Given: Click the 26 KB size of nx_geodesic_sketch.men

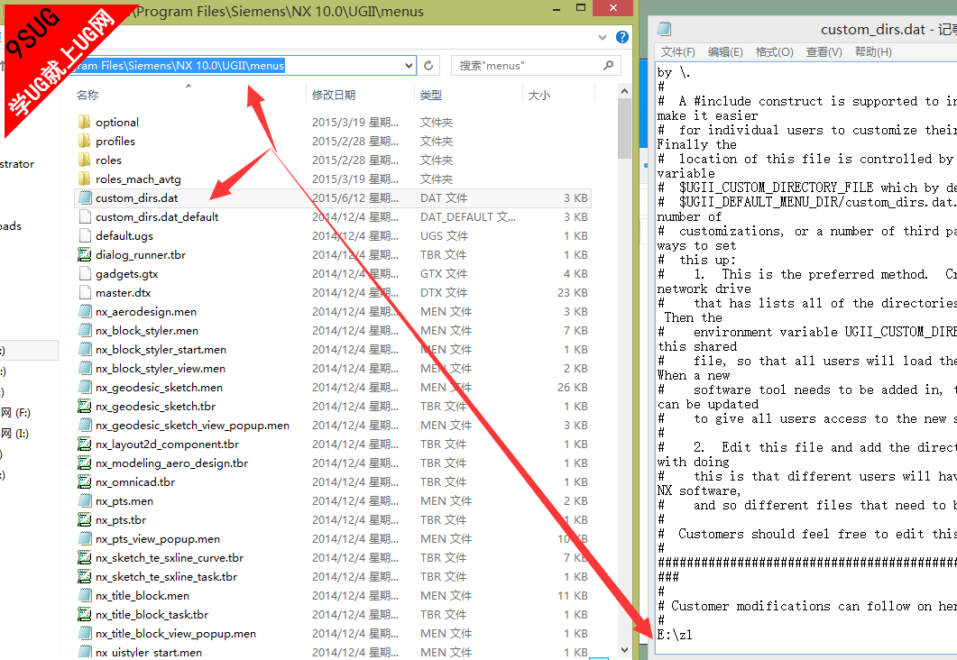Looking at the screenshot, I should click(x=573, y=388).
